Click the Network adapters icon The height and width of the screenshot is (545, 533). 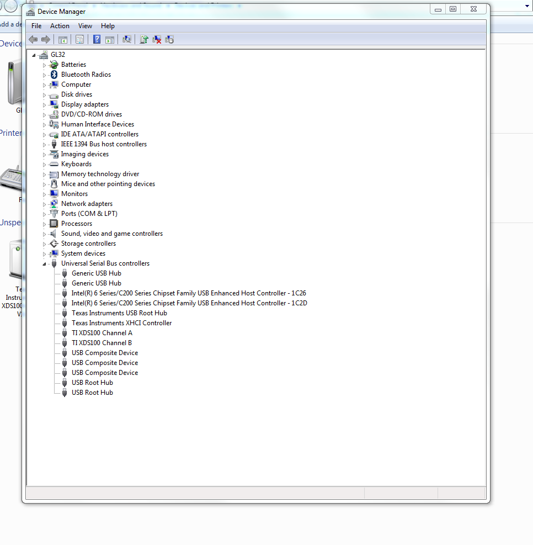(x=54, y=204)
